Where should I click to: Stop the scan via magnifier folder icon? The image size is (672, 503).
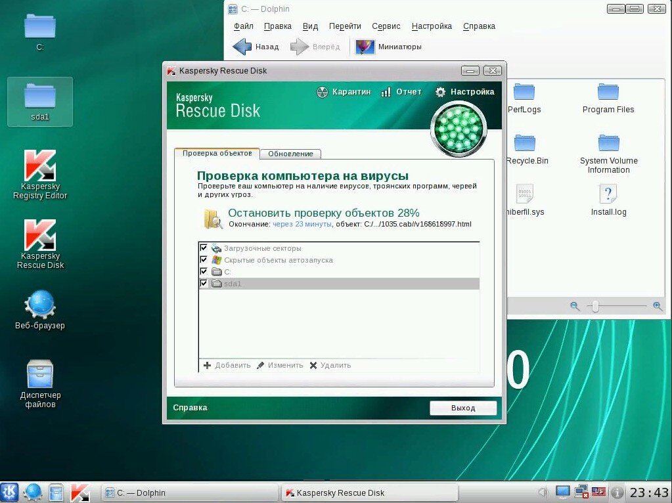click(x=213, y=218)
